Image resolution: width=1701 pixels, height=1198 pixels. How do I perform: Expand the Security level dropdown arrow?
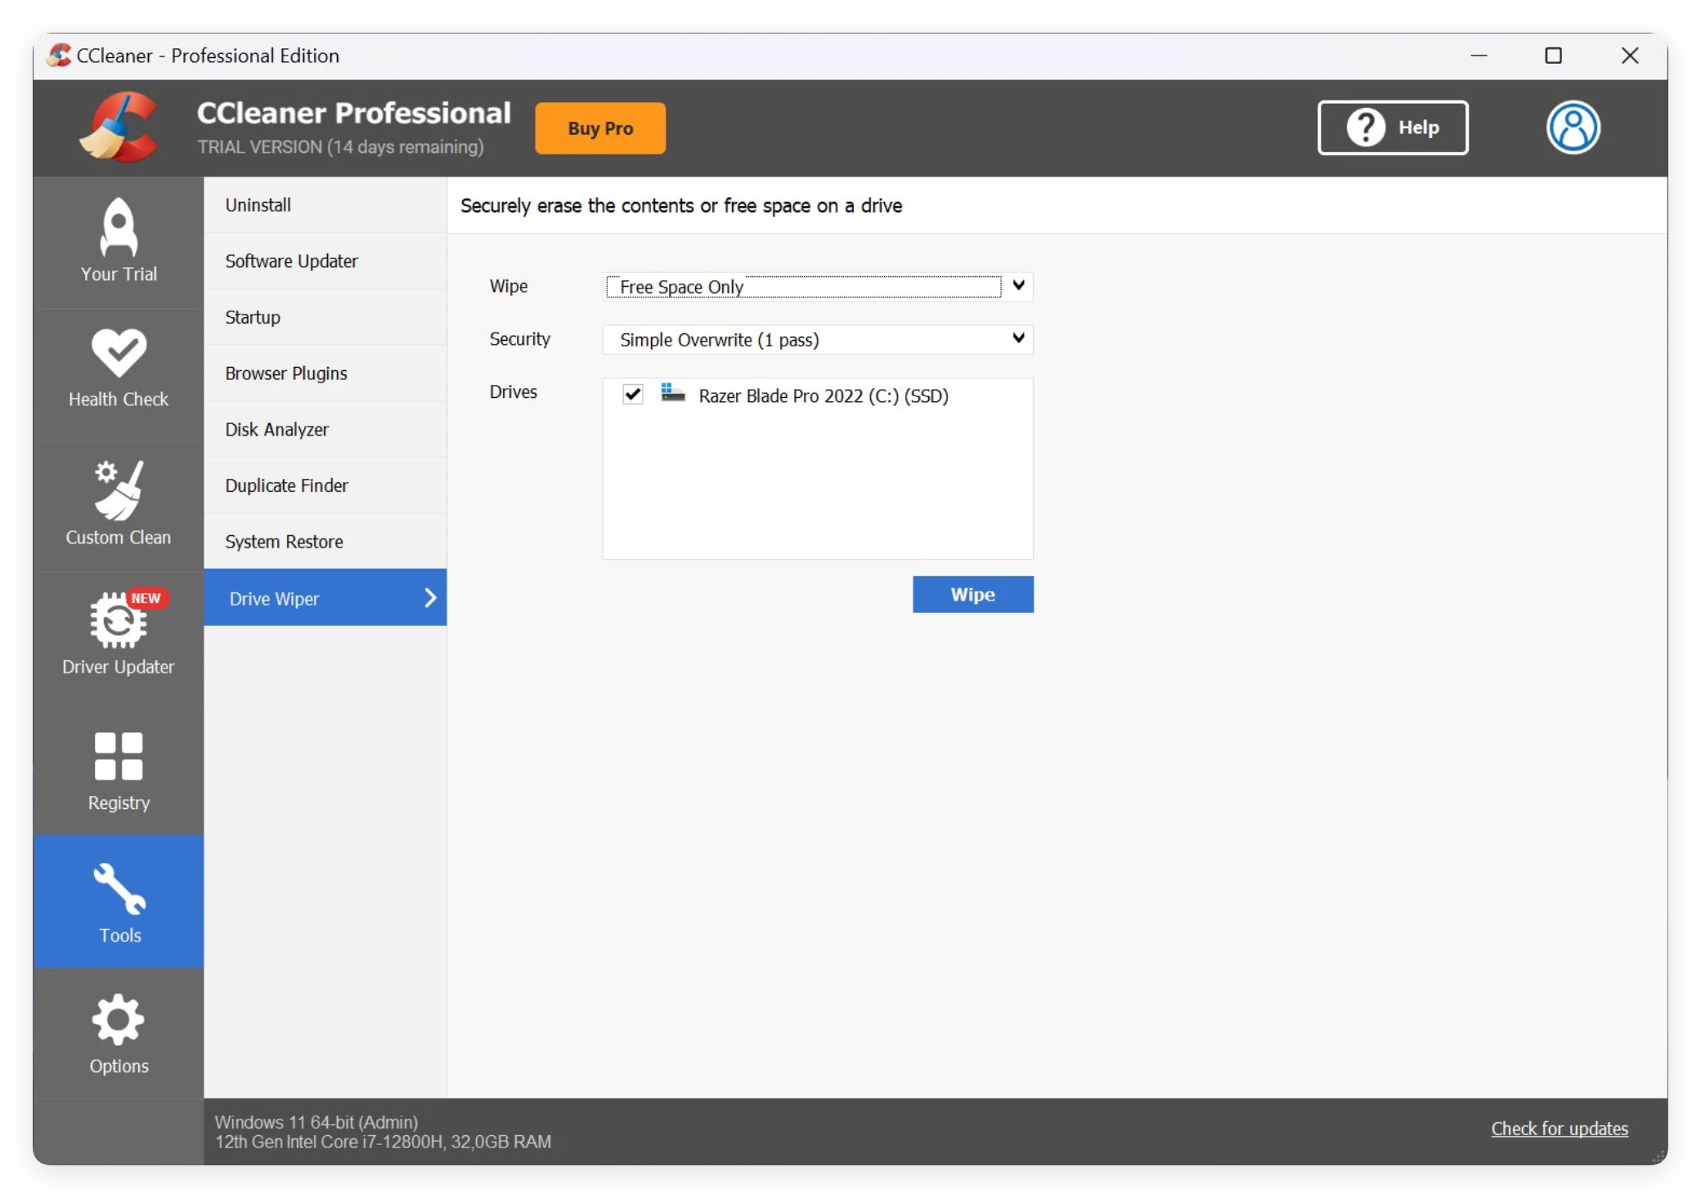point(1018,338)
